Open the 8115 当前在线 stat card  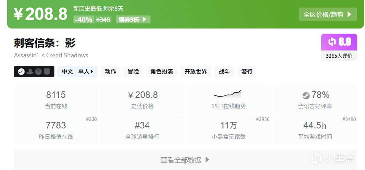coord(56,99)
